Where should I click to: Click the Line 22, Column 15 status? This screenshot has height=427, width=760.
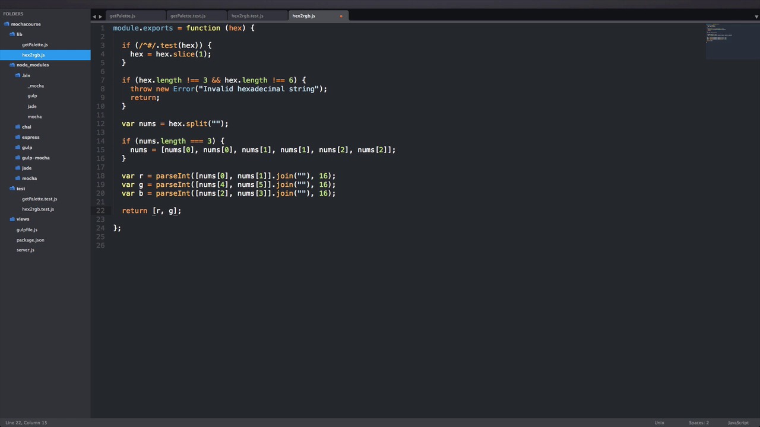point(26,423)
